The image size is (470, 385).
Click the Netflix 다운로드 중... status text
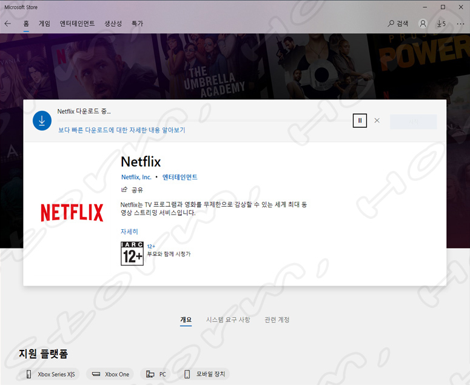click(x=84, y=112)
